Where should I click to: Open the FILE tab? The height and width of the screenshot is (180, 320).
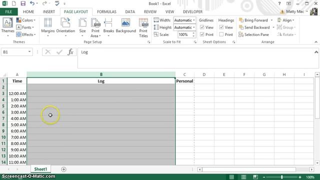click(x=8, y=12)
